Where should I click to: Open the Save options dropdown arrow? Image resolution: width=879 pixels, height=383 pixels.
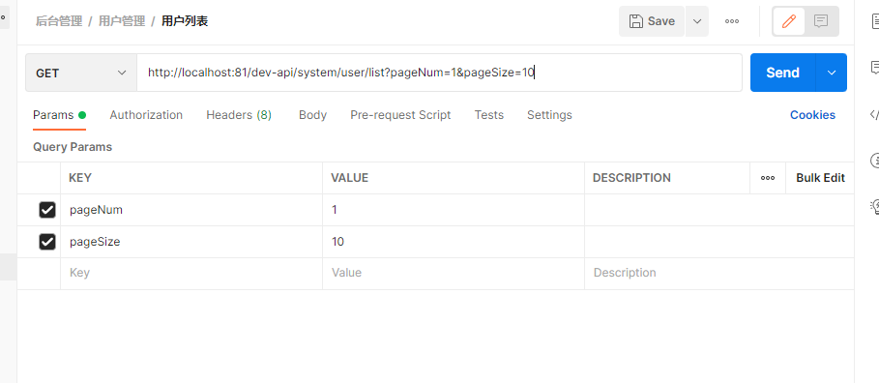pyautogui.click(x=697, y=21)
